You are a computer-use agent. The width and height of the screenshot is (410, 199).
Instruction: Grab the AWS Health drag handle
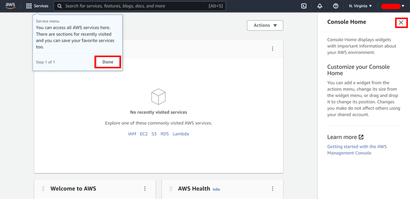(x=171, y=189)
